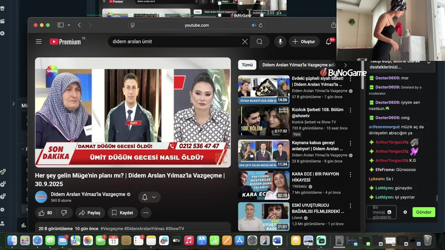Click chat username 'EfeFrame'
Viewport: 445px width, 250px height.
(385, 169)
